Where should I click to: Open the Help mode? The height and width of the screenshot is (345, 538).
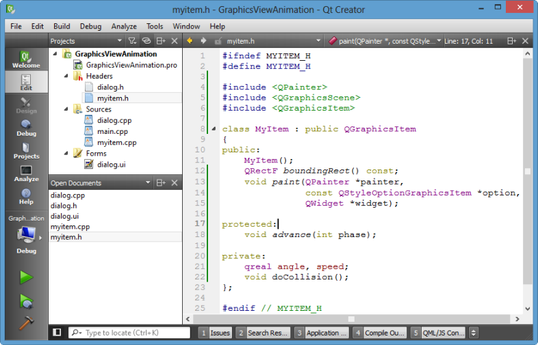pos(26,196)
